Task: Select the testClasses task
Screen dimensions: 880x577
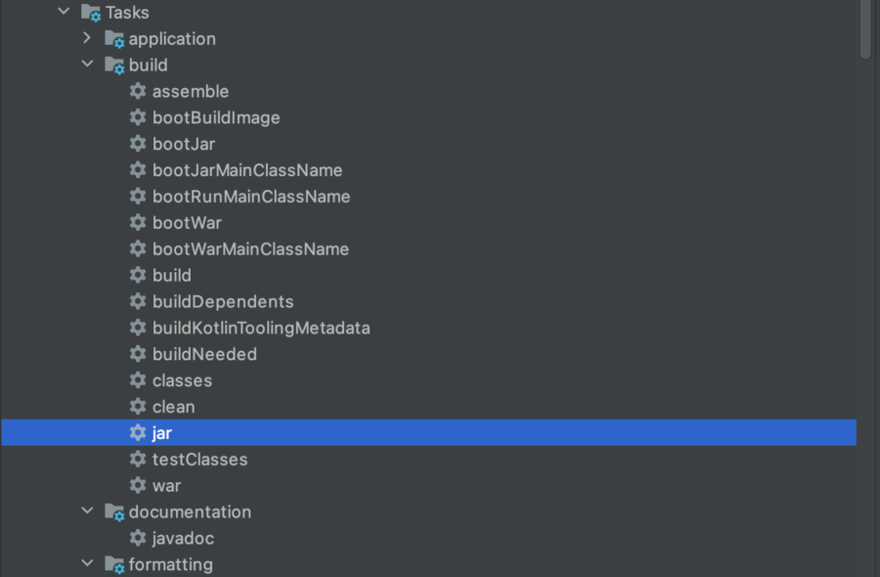Action: (x=199, y=459)
